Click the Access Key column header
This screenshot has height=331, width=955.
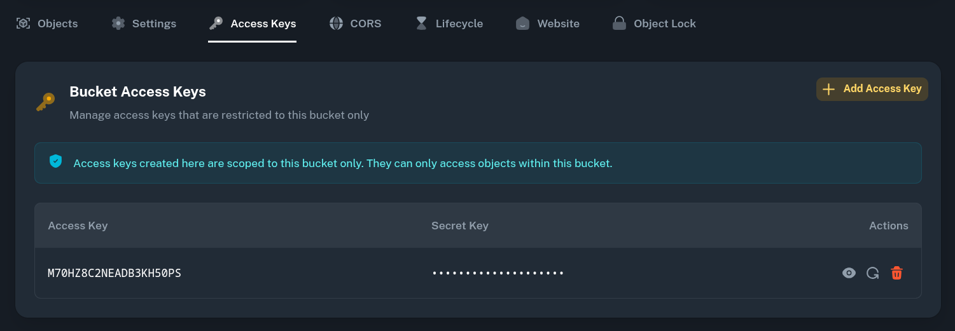(78, 226)
